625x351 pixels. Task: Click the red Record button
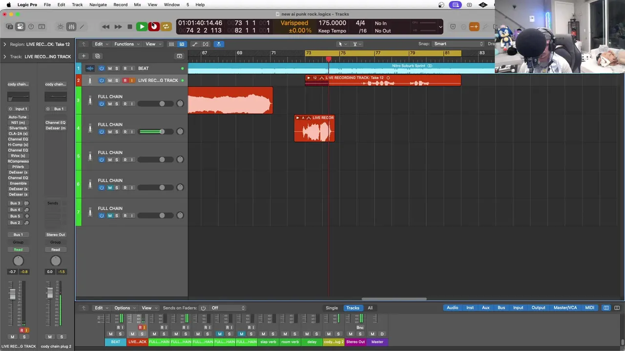tap(154, 27)
